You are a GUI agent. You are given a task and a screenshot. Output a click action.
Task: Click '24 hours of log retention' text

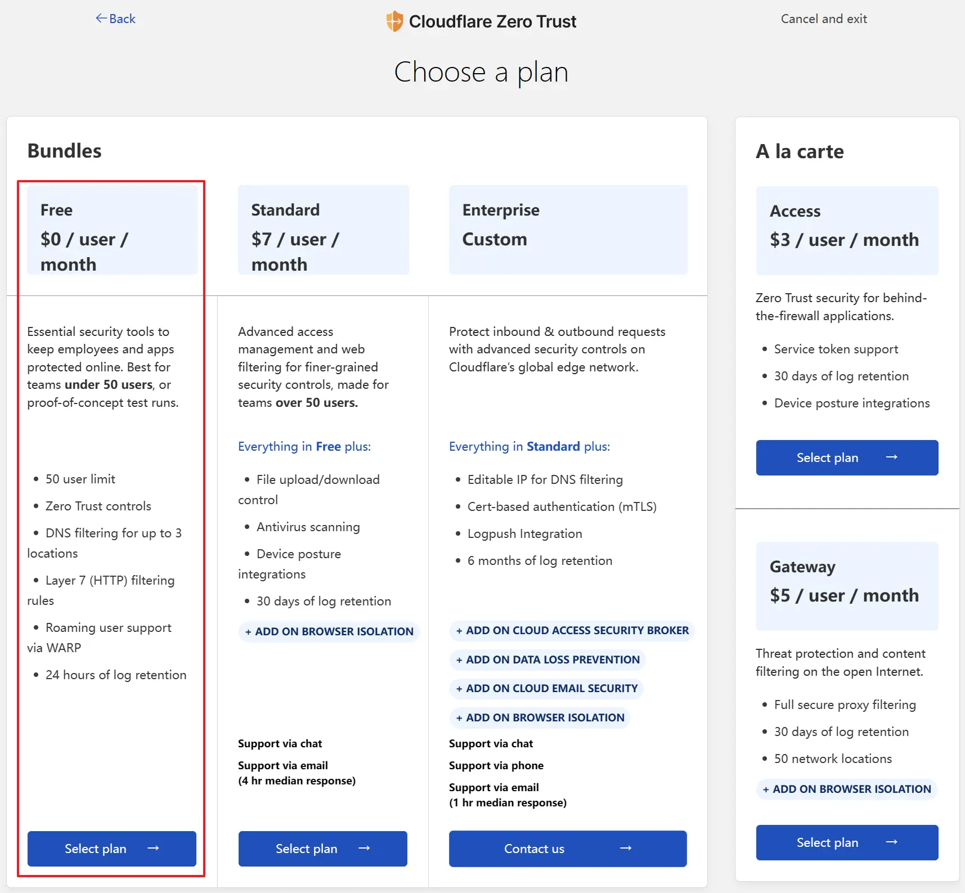click(116, 675)
